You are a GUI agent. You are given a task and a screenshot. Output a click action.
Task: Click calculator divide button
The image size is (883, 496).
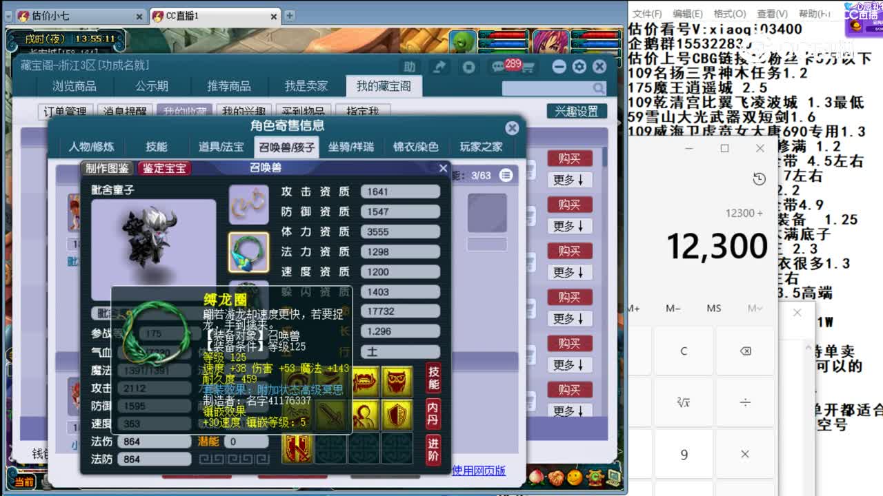tap(745, 402)
